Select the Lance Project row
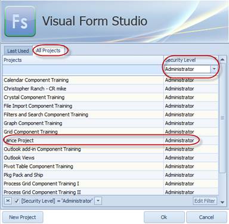Screen dimensions: 229x224 pyautogui.click(x=110, y=141)
